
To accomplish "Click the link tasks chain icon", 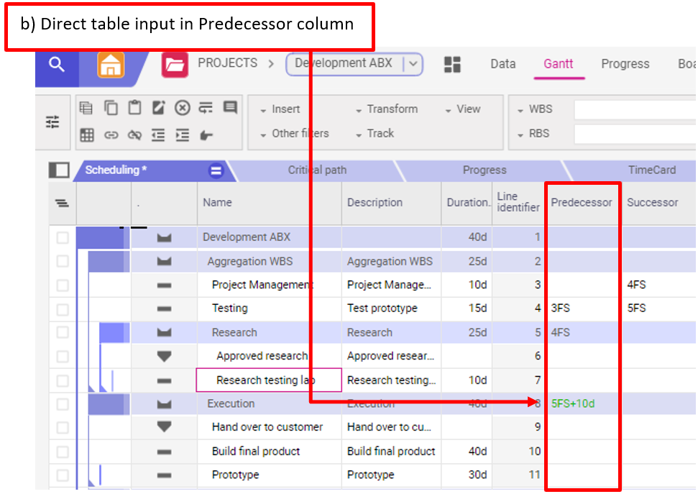I will [111, 134].
